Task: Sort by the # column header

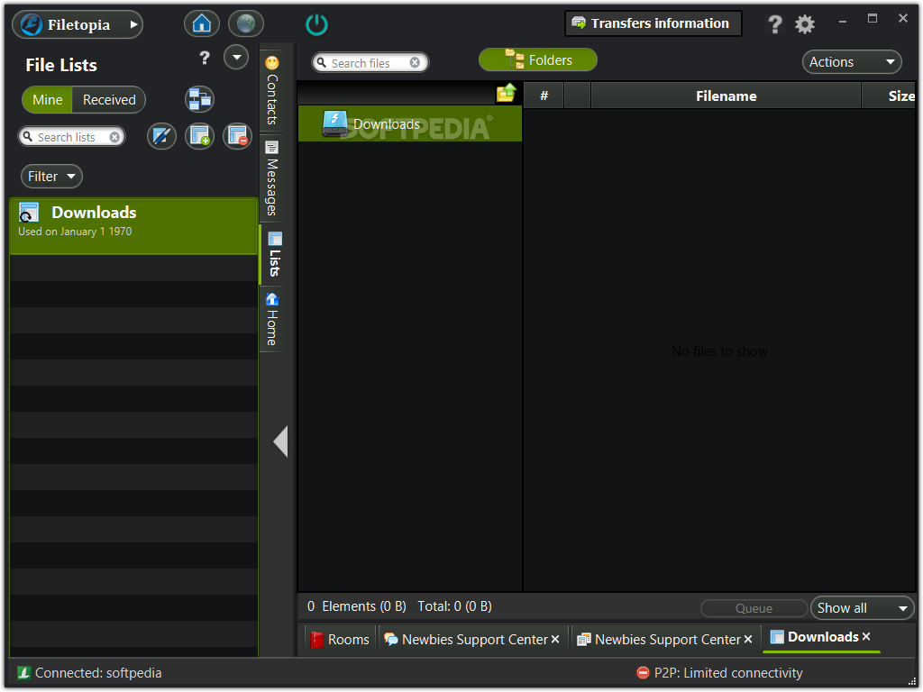Action: coord(544,96)
